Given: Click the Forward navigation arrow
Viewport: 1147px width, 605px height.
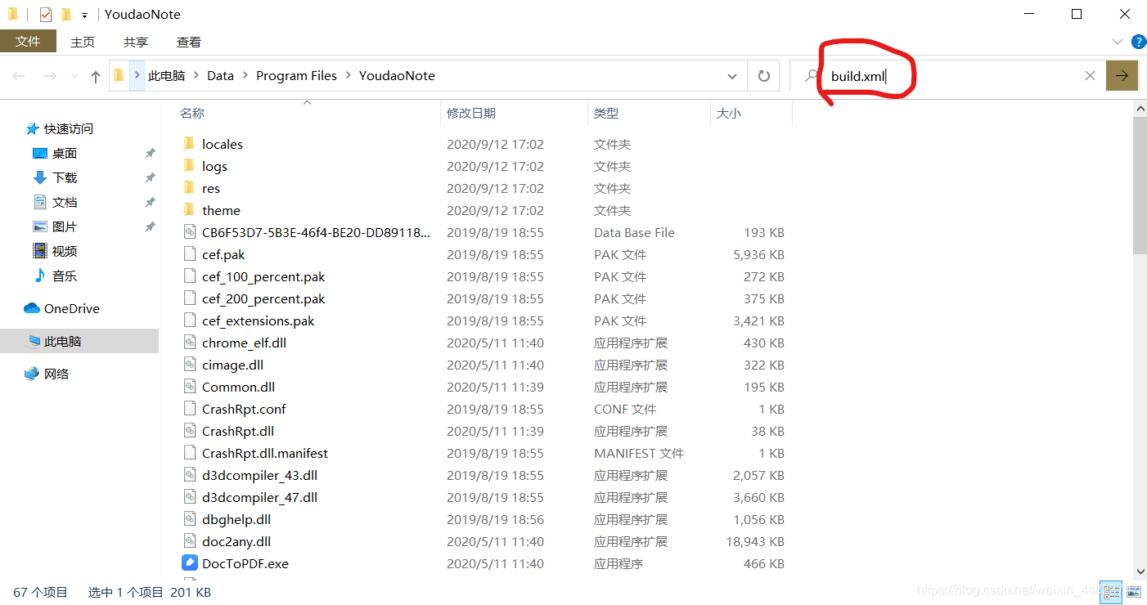Looking at the screenshot, I should pyautogui.click(x=50, y=76).
